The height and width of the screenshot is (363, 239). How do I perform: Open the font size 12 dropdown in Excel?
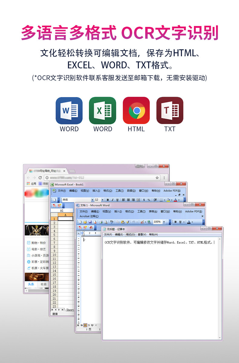pos(102,200)
